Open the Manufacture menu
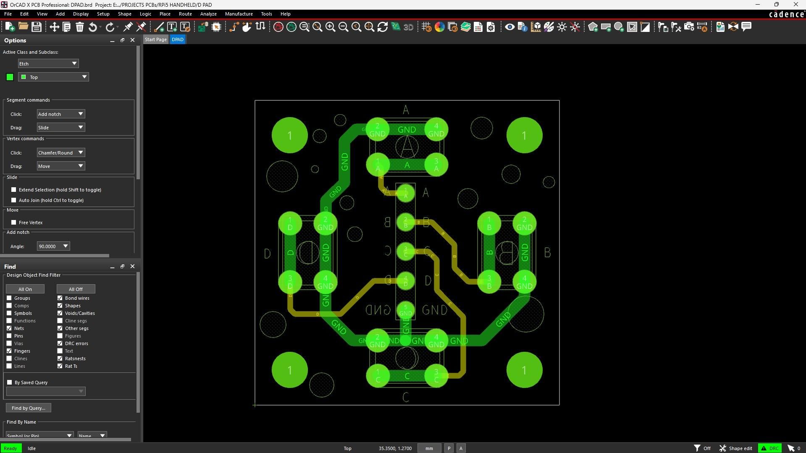The height and width of the screenshot is (453, 806). pyautogui.click(x=239, y=14)
